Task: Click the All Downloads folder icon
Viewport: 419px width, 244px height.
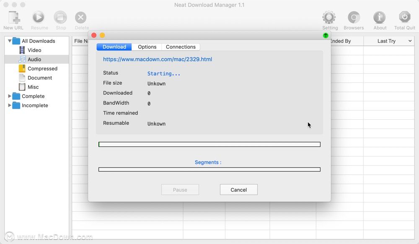Action: [16, 41]
